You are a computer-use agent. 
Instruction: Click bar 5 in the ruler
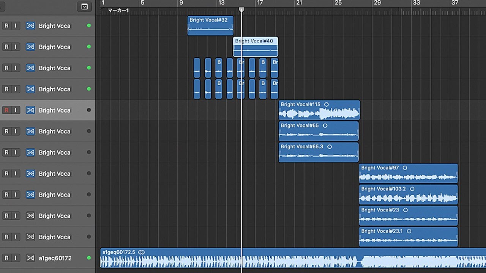coord(142,3)
